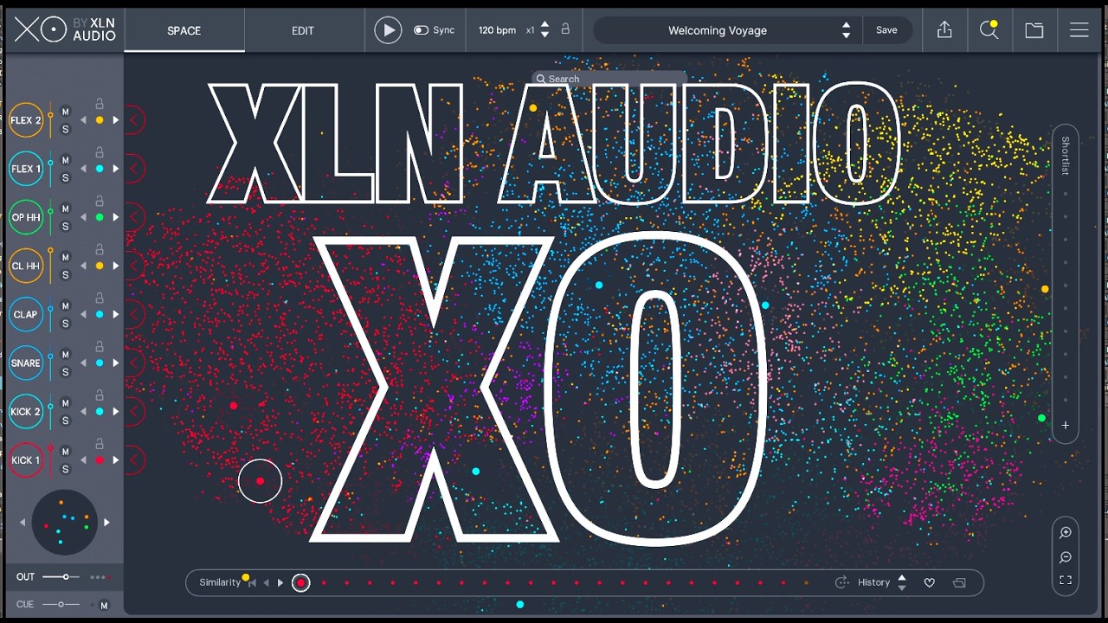
Task: Click the history refresh arrow icon
Action: pos(841,582)
